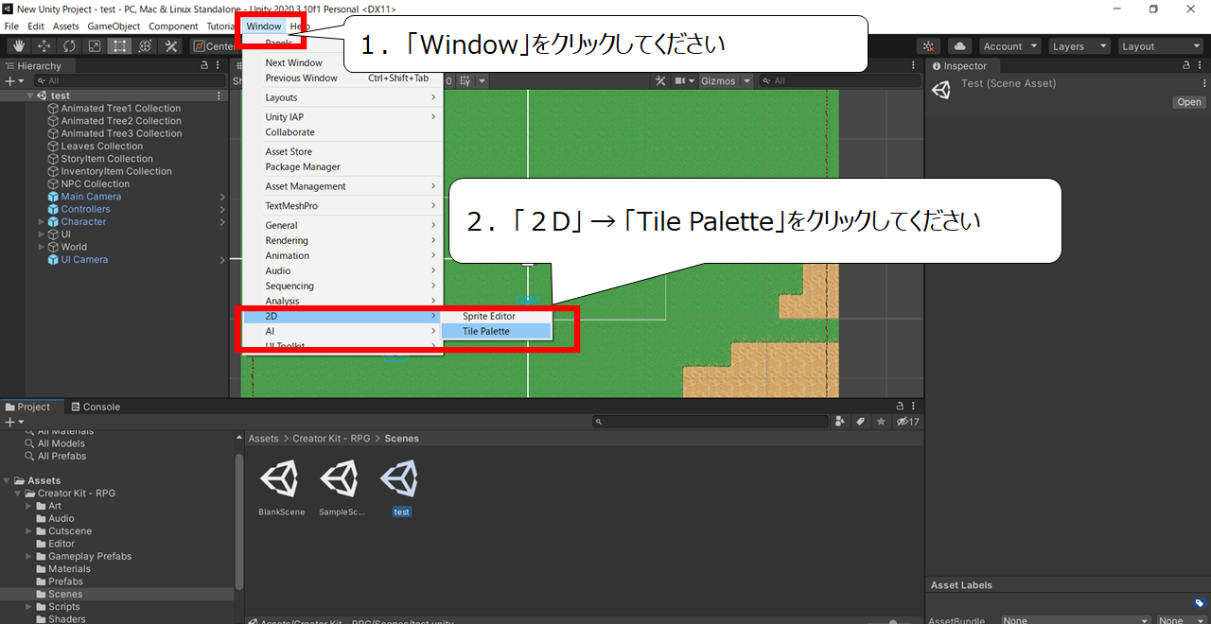
Task: Select the Scale tool
Action: pos(95,46)
